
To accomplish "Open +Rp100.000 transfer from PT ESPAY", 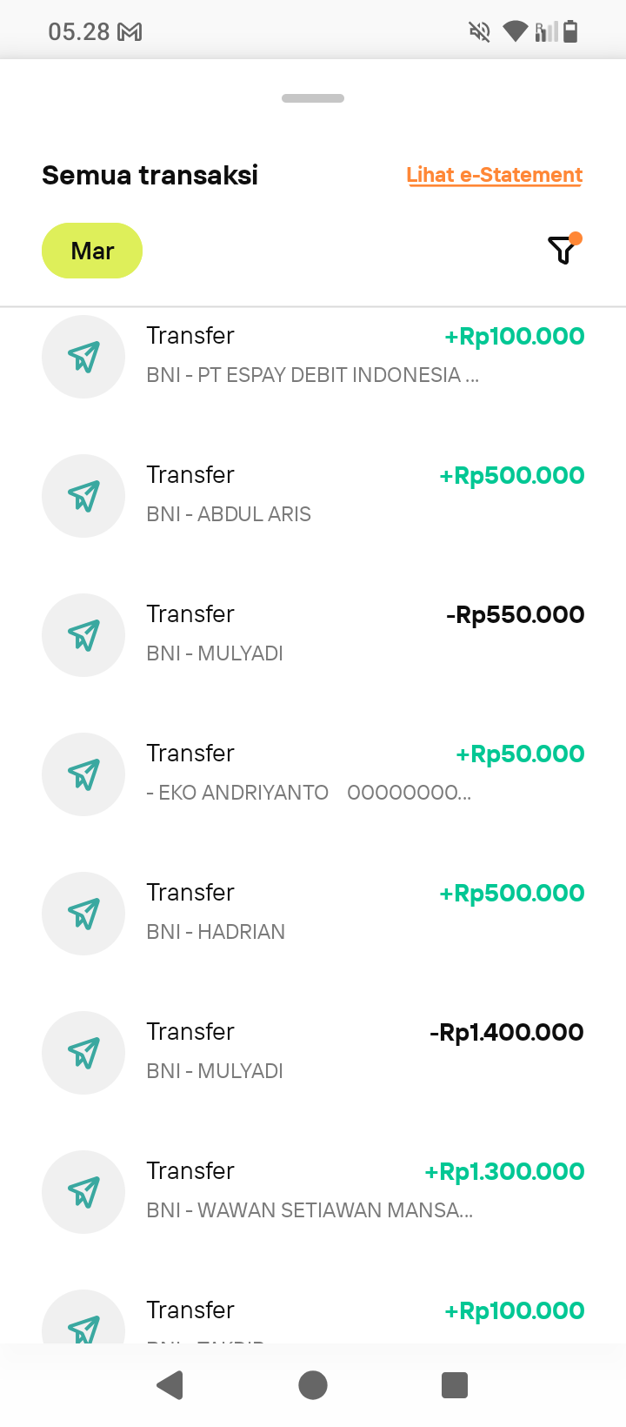I will pyautogui.click(x=313, y=357).
